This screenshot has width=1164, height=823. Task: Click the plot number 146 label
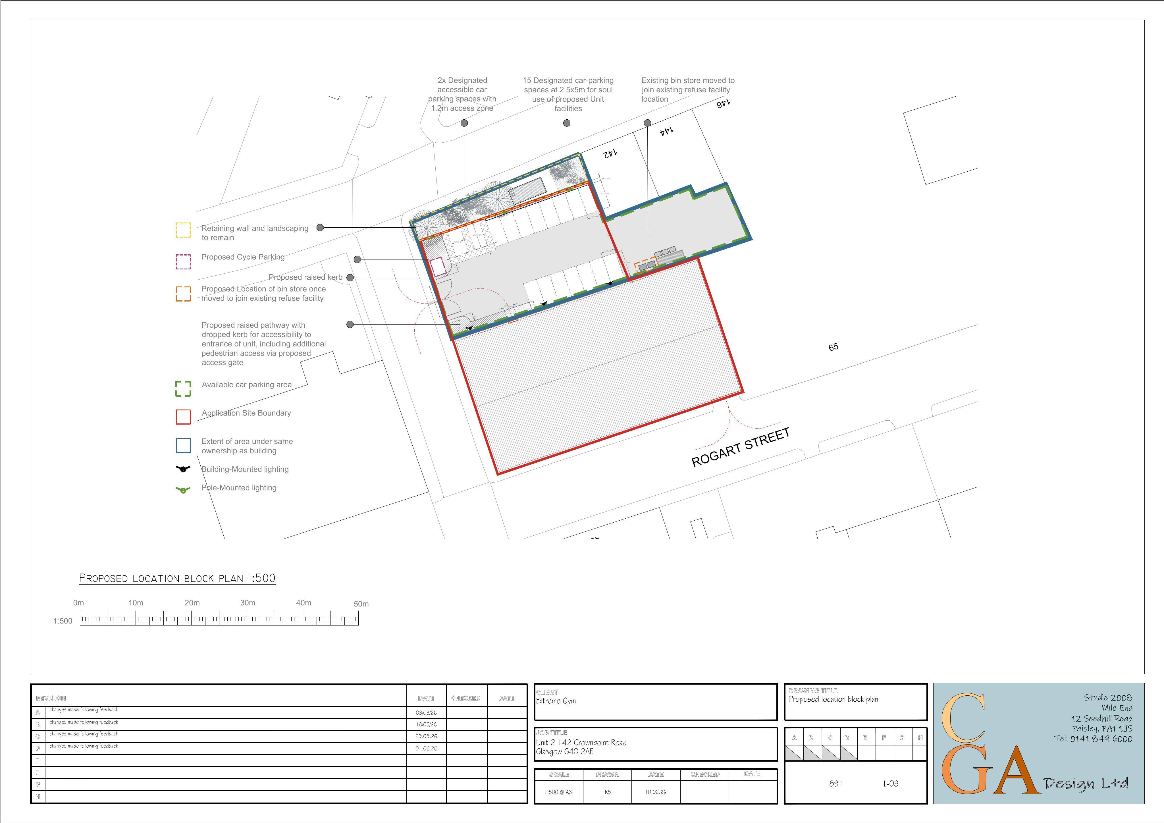tap(723, 103)
